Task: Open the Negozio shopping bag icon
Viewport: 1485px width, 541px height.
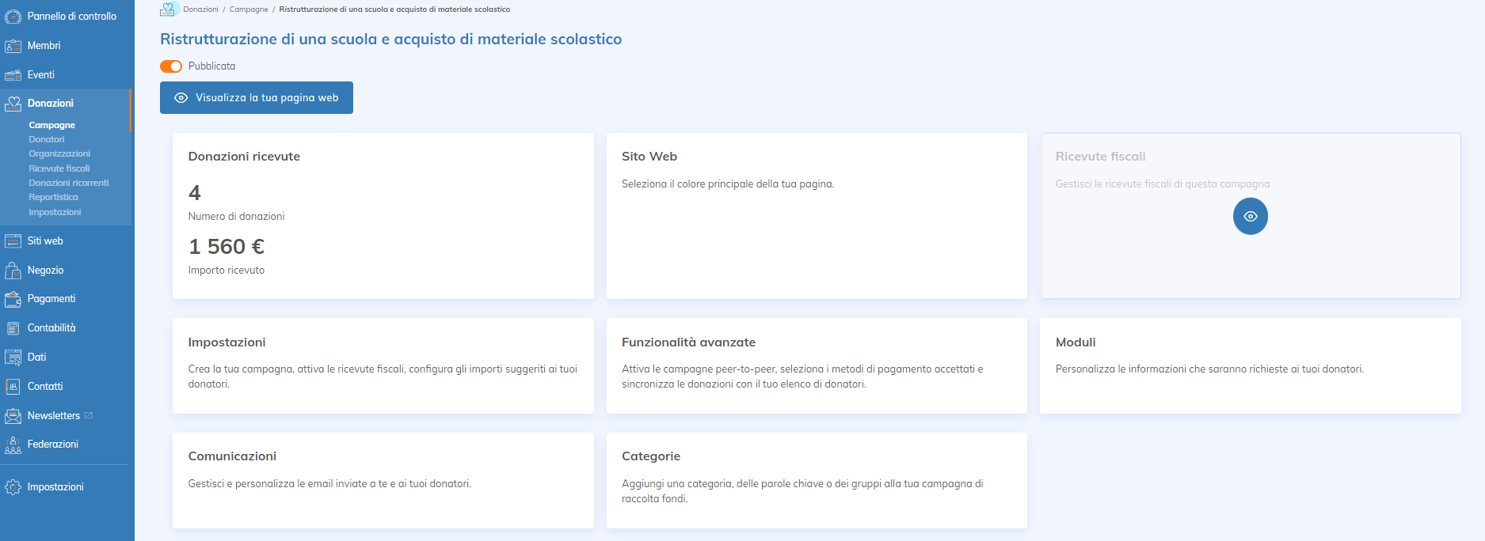Action: [13, 270]
